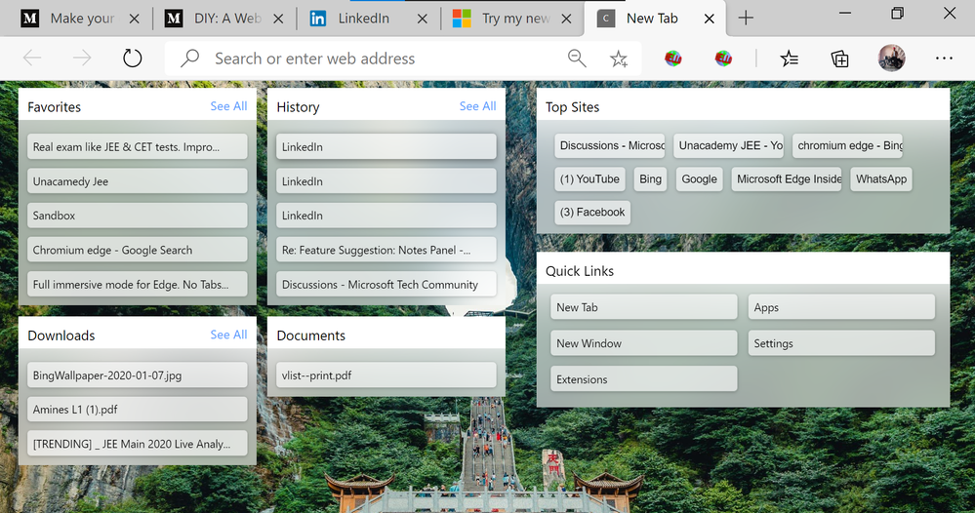
Task: Open favorite 'Real exam like JEE & CET tests'
Action: click(x=138, y=147)
